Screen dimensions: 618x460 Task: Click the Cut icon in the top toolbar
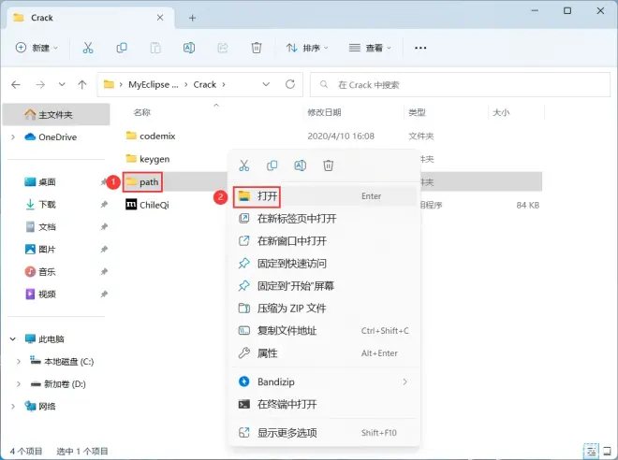tap(88, 48)
